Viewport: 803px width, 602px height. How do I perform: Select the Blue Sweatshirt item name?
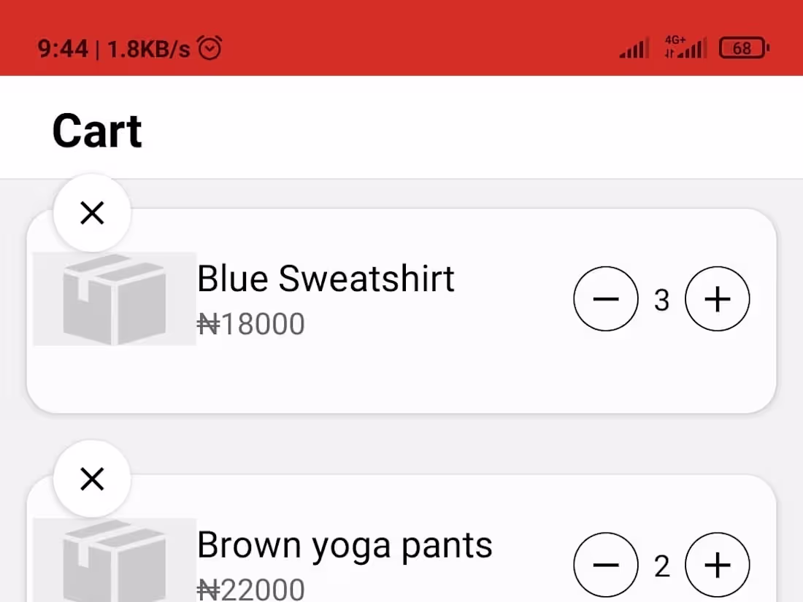click(326, 278)
